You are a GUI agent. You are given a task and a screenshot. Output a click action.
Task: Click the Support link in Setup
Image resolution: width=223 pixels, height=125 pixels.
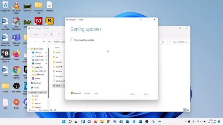[x=87, y=93]
